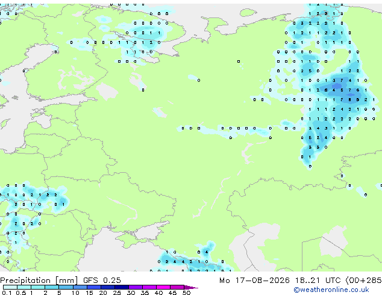382x295 pixels.
Task: Click the legend label "0.1"
Action: [7, 293]
